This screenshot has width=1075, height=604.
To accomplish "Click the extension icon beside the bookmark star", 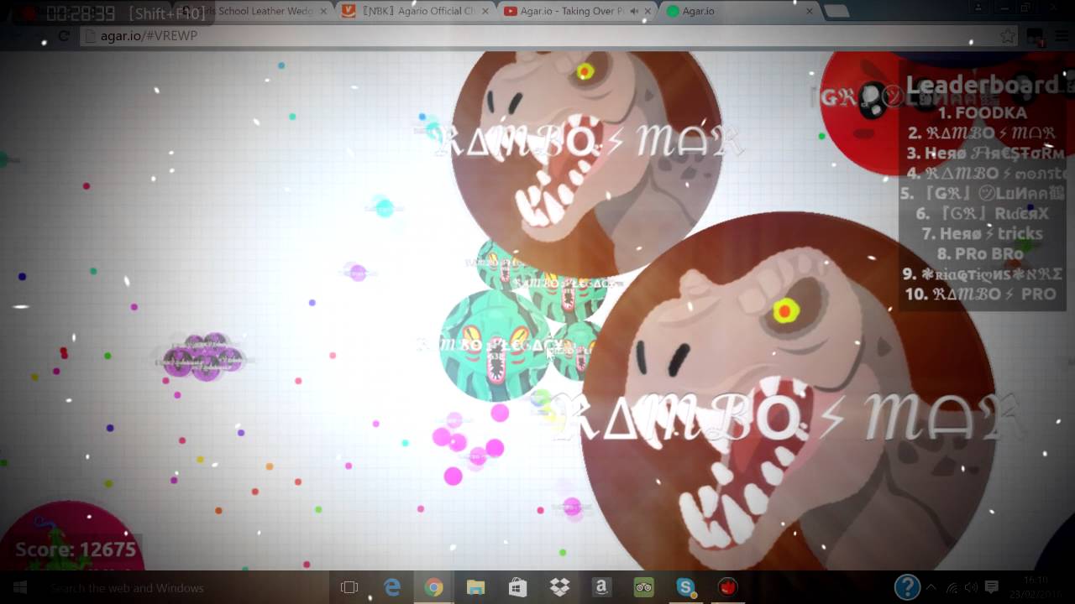I will 1036,36.
